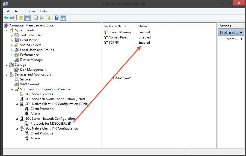Image resolution: width=246 pixels, height=156 pixels.
Task: Open the Help menu
Action: [x=43, y=11]
